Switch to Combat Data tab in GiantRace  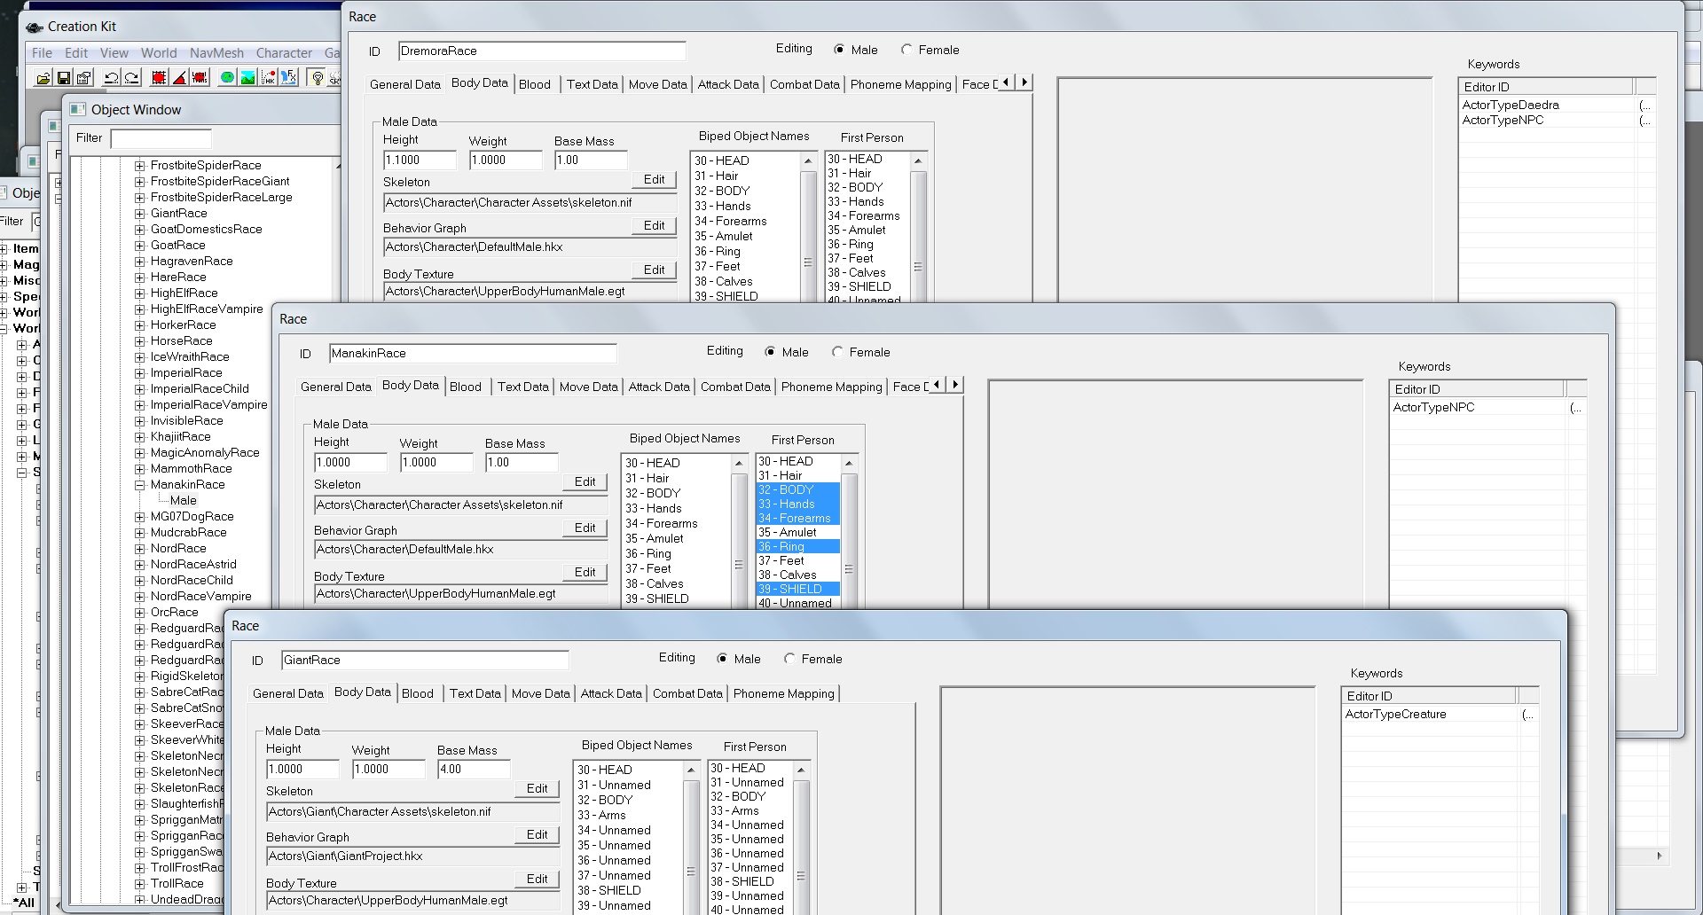click(x=687, y=693)
